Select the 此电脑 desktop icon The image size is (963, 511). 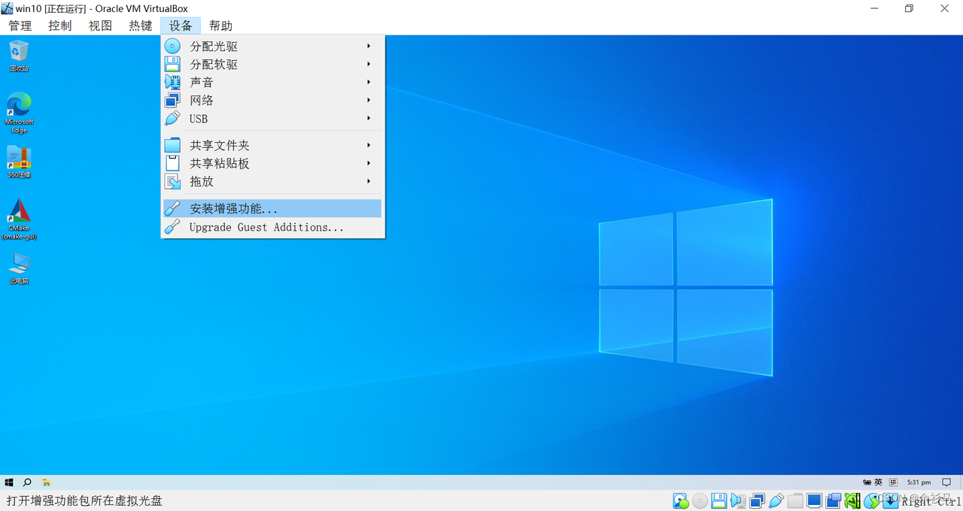click(19, 270)
